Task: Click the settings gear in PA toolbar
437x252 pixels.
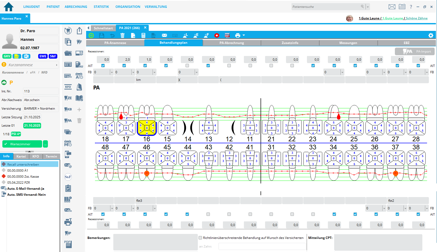Action: (431, 35)
